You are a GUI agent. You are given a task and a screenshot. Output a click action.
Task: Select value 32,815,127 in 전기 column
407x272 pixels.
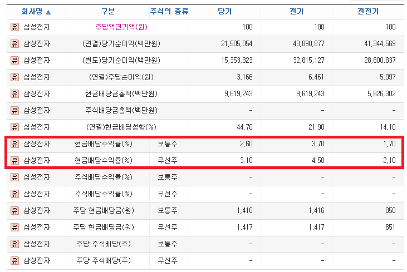pyautogui.click(x=308, y=60)
